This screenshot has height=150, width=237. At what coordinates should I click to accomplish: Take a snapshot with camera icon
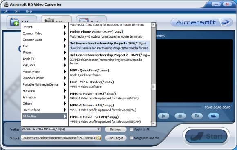[197, 116]
